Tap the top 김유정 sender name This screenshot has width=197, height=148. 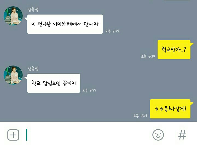point(33,9)
